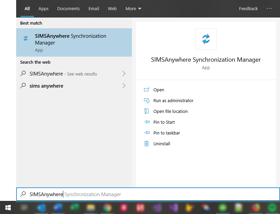Select the Email search tab
The image size is (280, 214).
pyautogui.click(x=94, y=8)
